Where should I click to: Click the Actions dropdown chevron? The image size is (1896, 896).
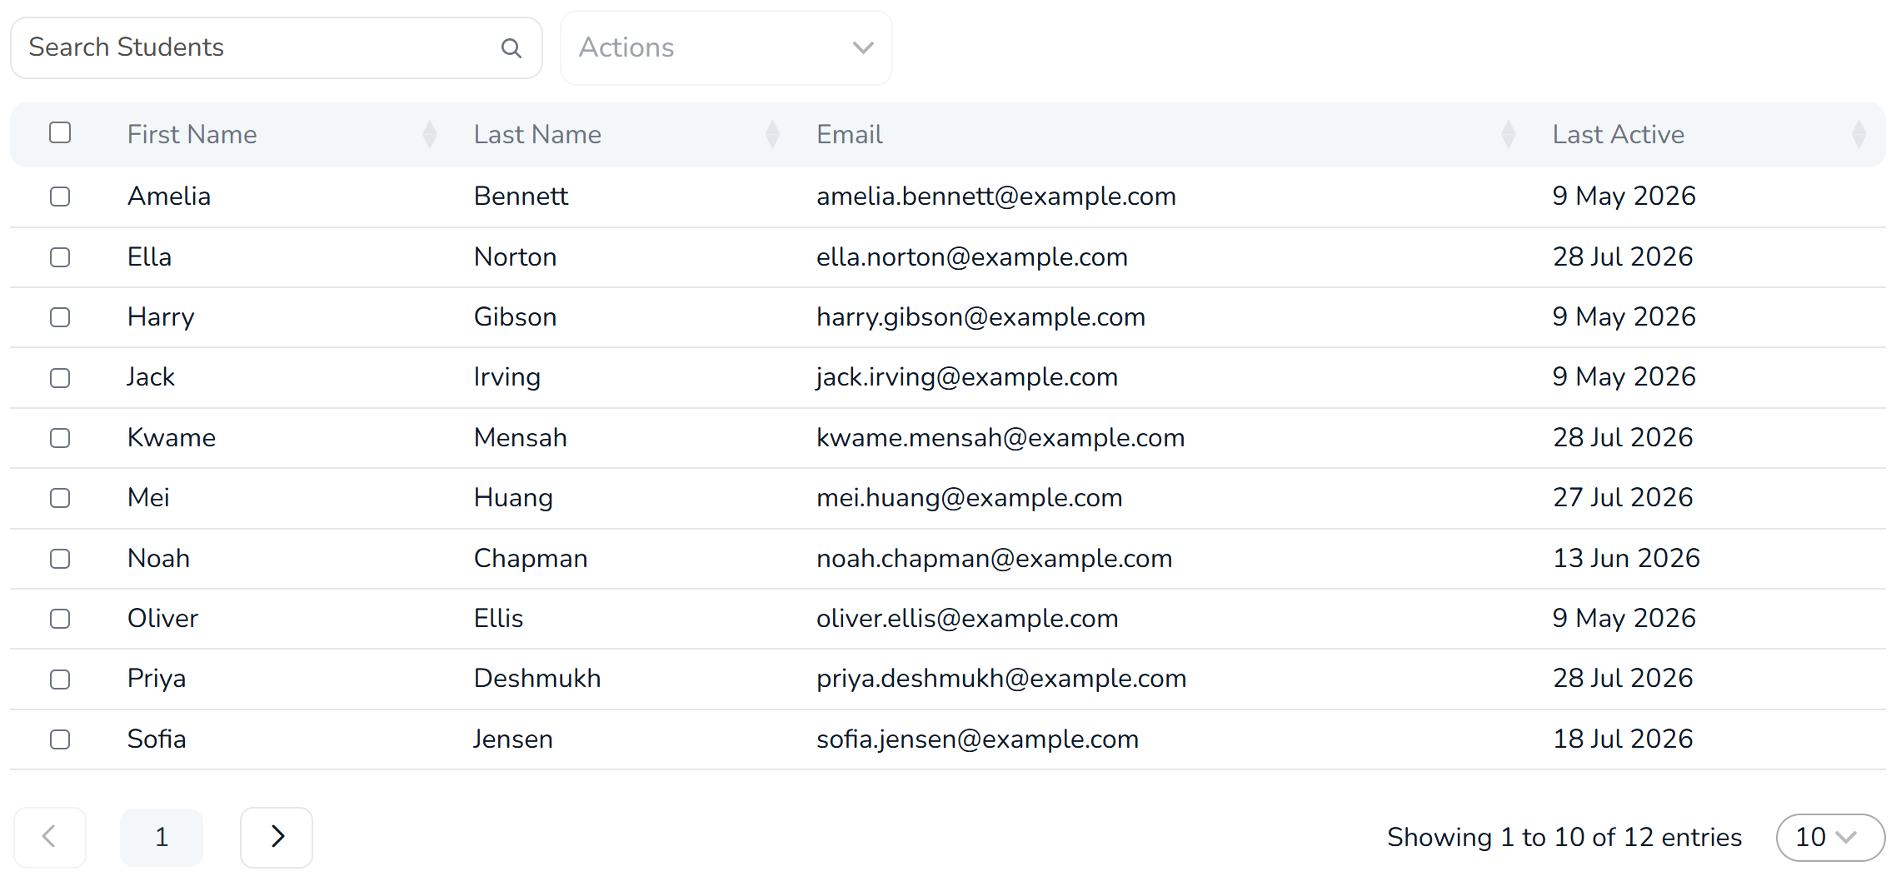(x=863, y=48)
